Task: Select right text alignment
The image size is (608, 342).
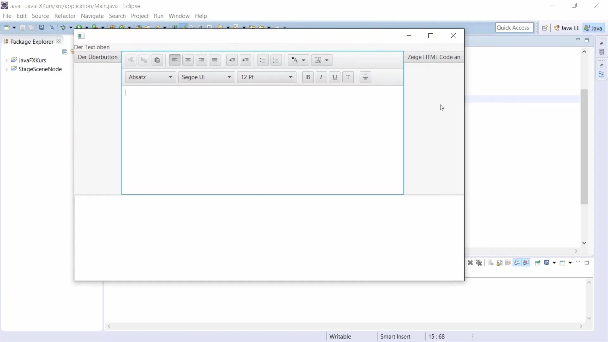Action: (201, 60)
